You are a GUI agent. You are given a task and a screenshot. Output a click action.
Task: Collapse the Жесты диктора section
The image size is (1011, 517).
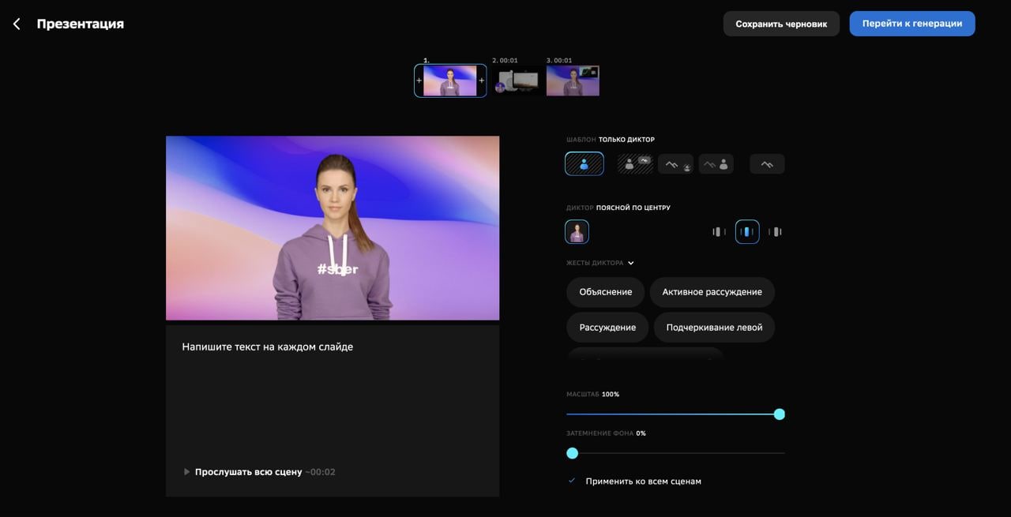[630, 263]
